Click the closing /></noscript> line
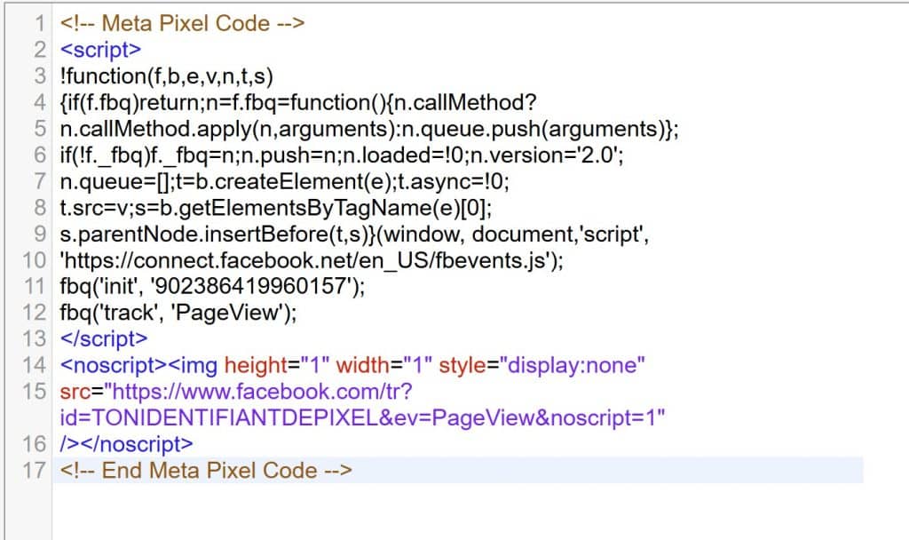This screenshot has width=909, height=540. pyautogui.click(x=126, y=444)
